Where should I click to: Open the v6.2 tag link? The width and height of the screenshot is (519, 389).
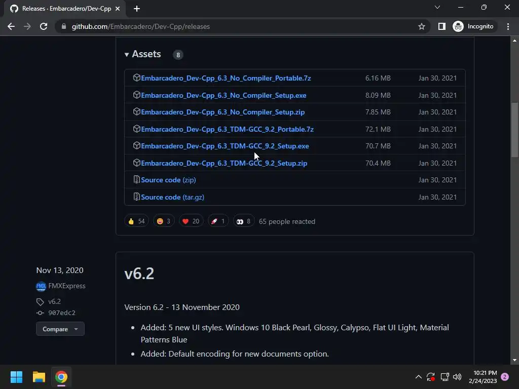55,301
